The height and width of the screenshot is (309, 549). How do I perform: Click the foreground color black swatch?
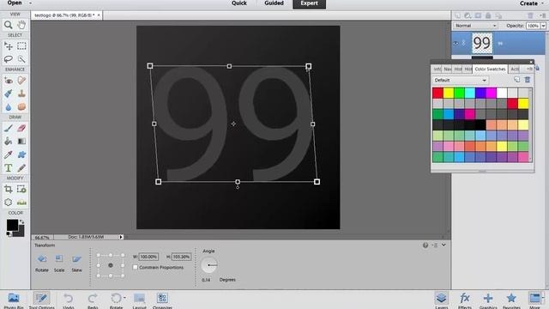[x=12, y=225]
